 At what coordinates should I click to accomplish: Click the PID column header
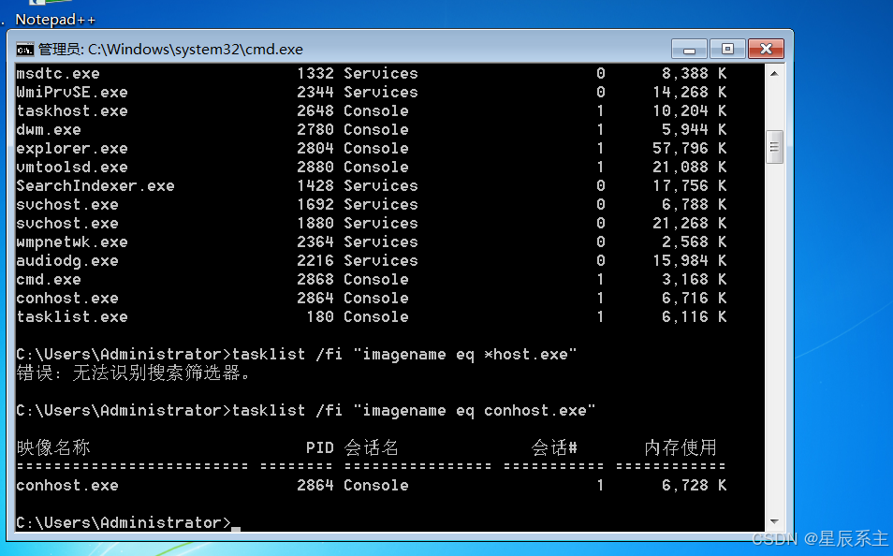click(x=319, y=448)
